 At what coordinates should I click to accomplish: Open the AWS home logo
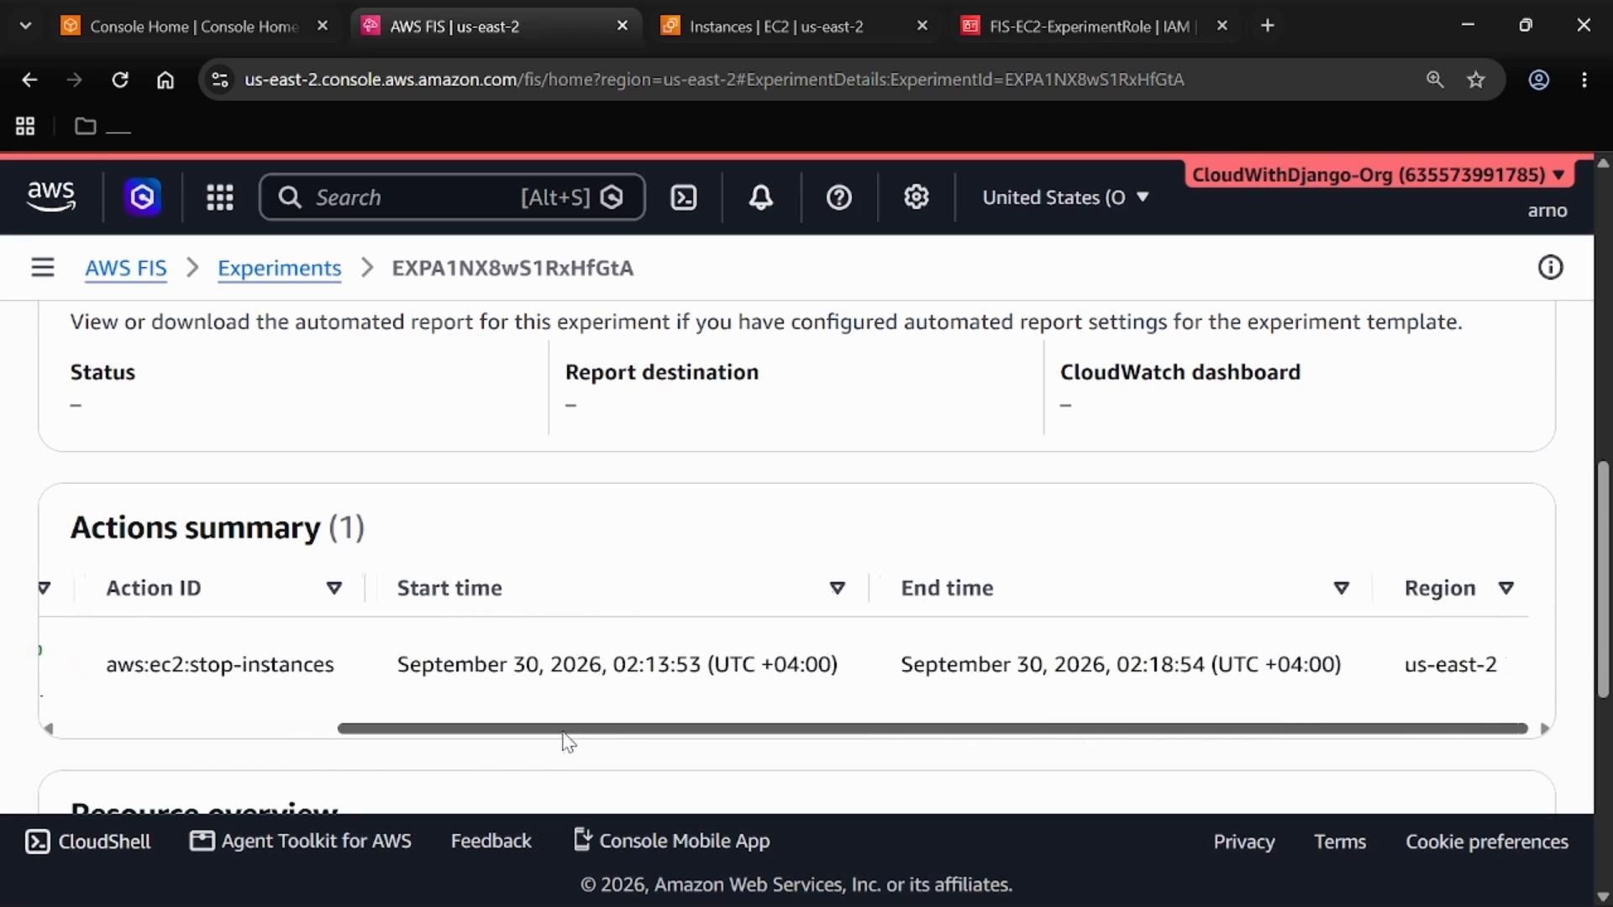pos(51,197)
